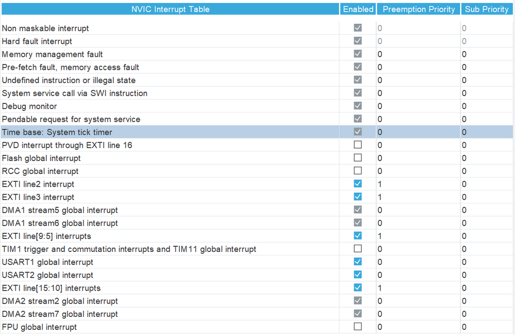Disable USART1 global interrupt checkbox
Viewport: 515px width, 335px height.
358,262
